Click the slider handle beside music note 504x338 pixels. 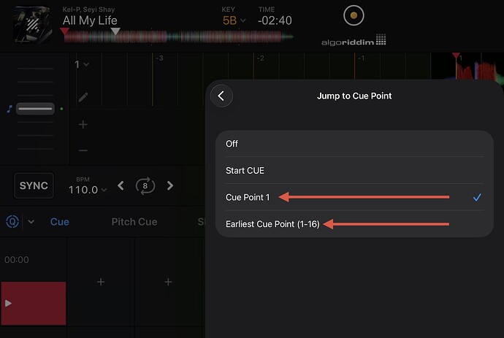34,109
